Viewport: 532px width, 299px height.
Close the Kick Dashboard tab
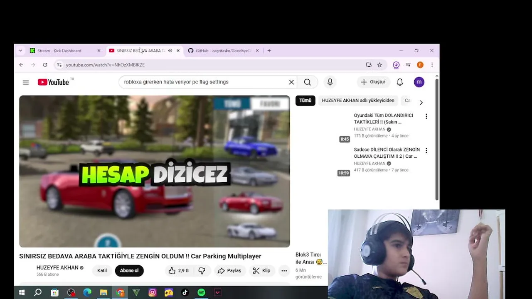pos(99,51)
